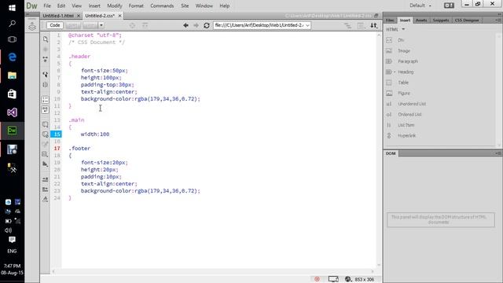
Task: Click the Collapse Full Tag coding toolbar icon
Action: click(x=46, y=60)
